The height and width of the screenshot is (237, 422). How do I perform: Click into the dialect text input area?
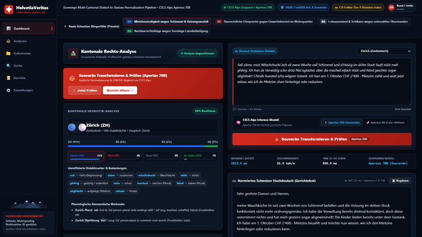[x=322, y=82]
